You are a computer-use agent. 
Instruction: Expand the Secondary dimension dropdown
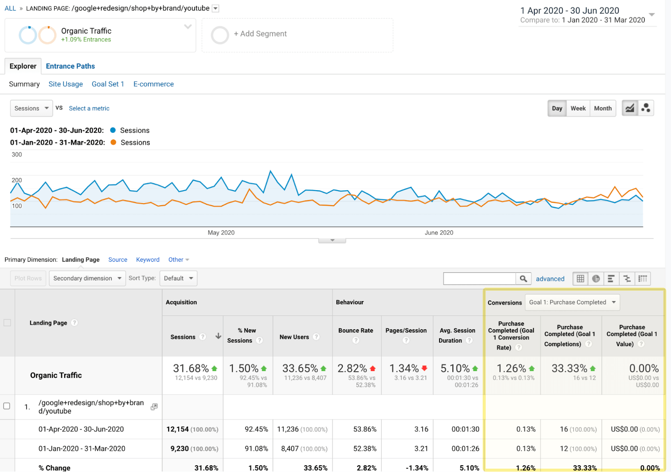[x=87, y=278]
